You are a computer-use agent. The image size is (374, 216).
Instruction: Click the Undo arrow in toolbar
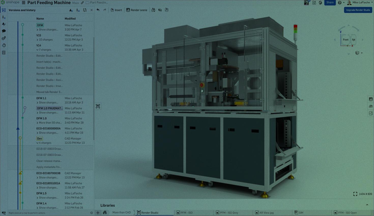[98, 10]
